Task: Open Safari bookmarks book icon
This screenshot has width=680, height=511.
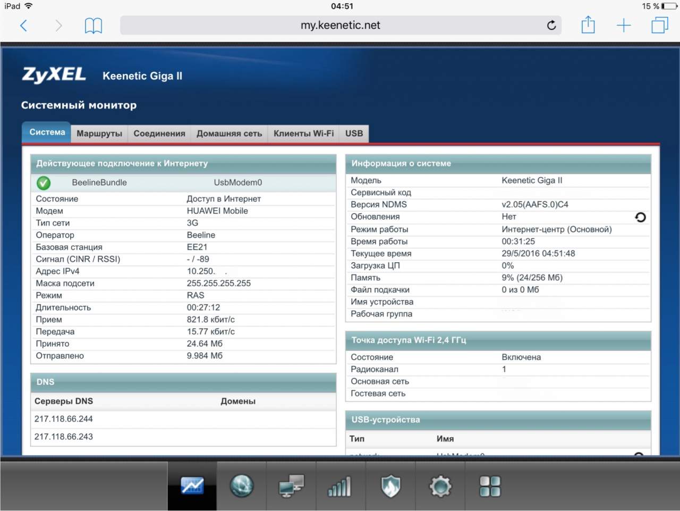Action: point(93,26)
